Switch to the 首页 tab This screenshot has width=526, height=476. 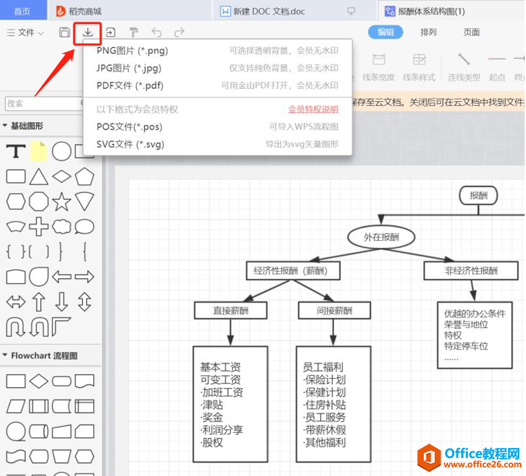pos(23,11)
